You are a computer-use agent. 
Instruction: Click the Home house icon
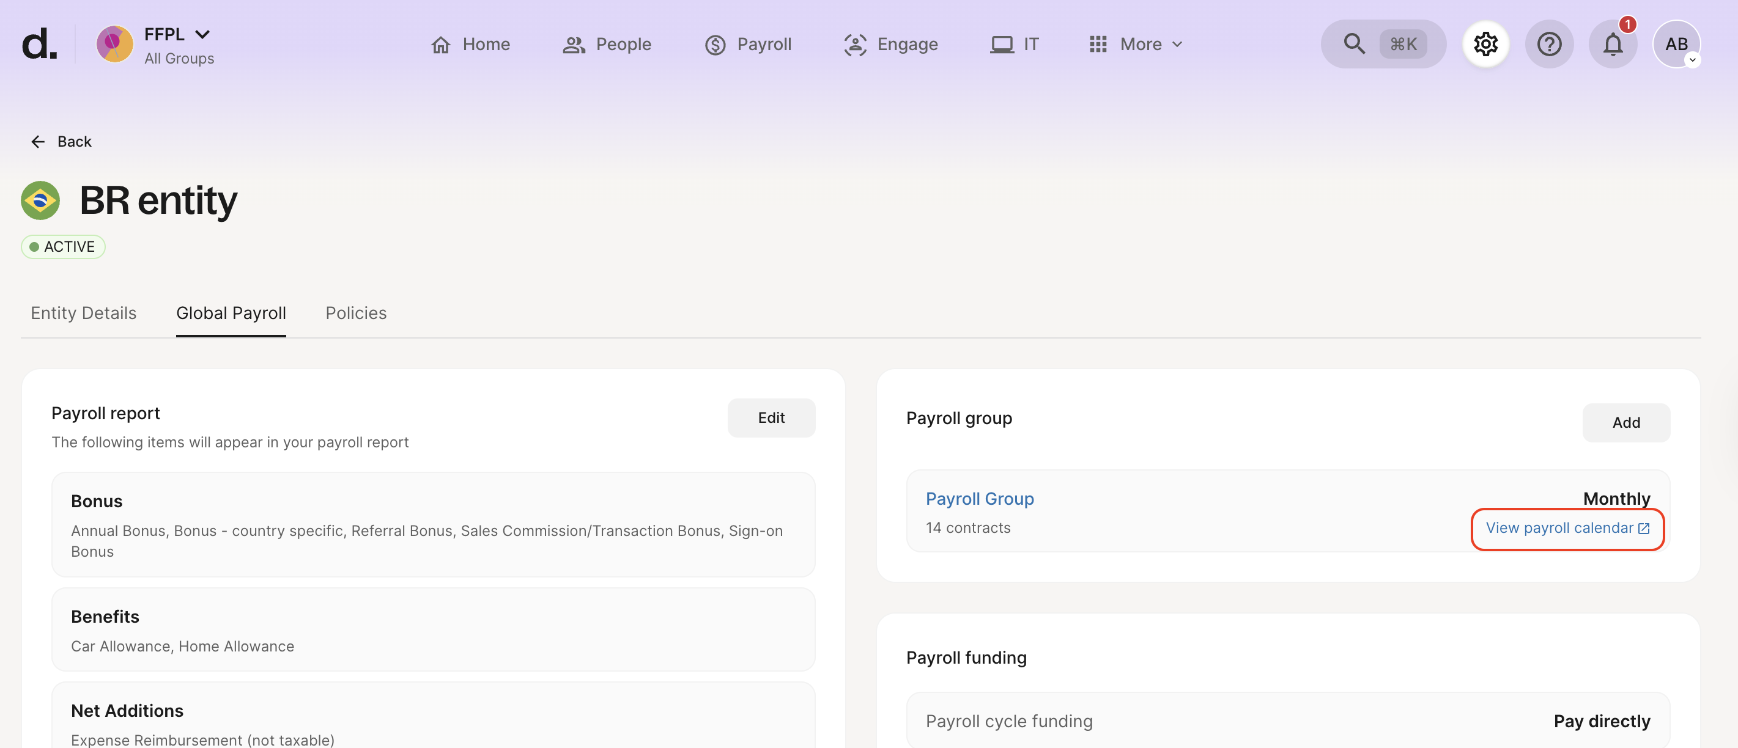[442, 45]
